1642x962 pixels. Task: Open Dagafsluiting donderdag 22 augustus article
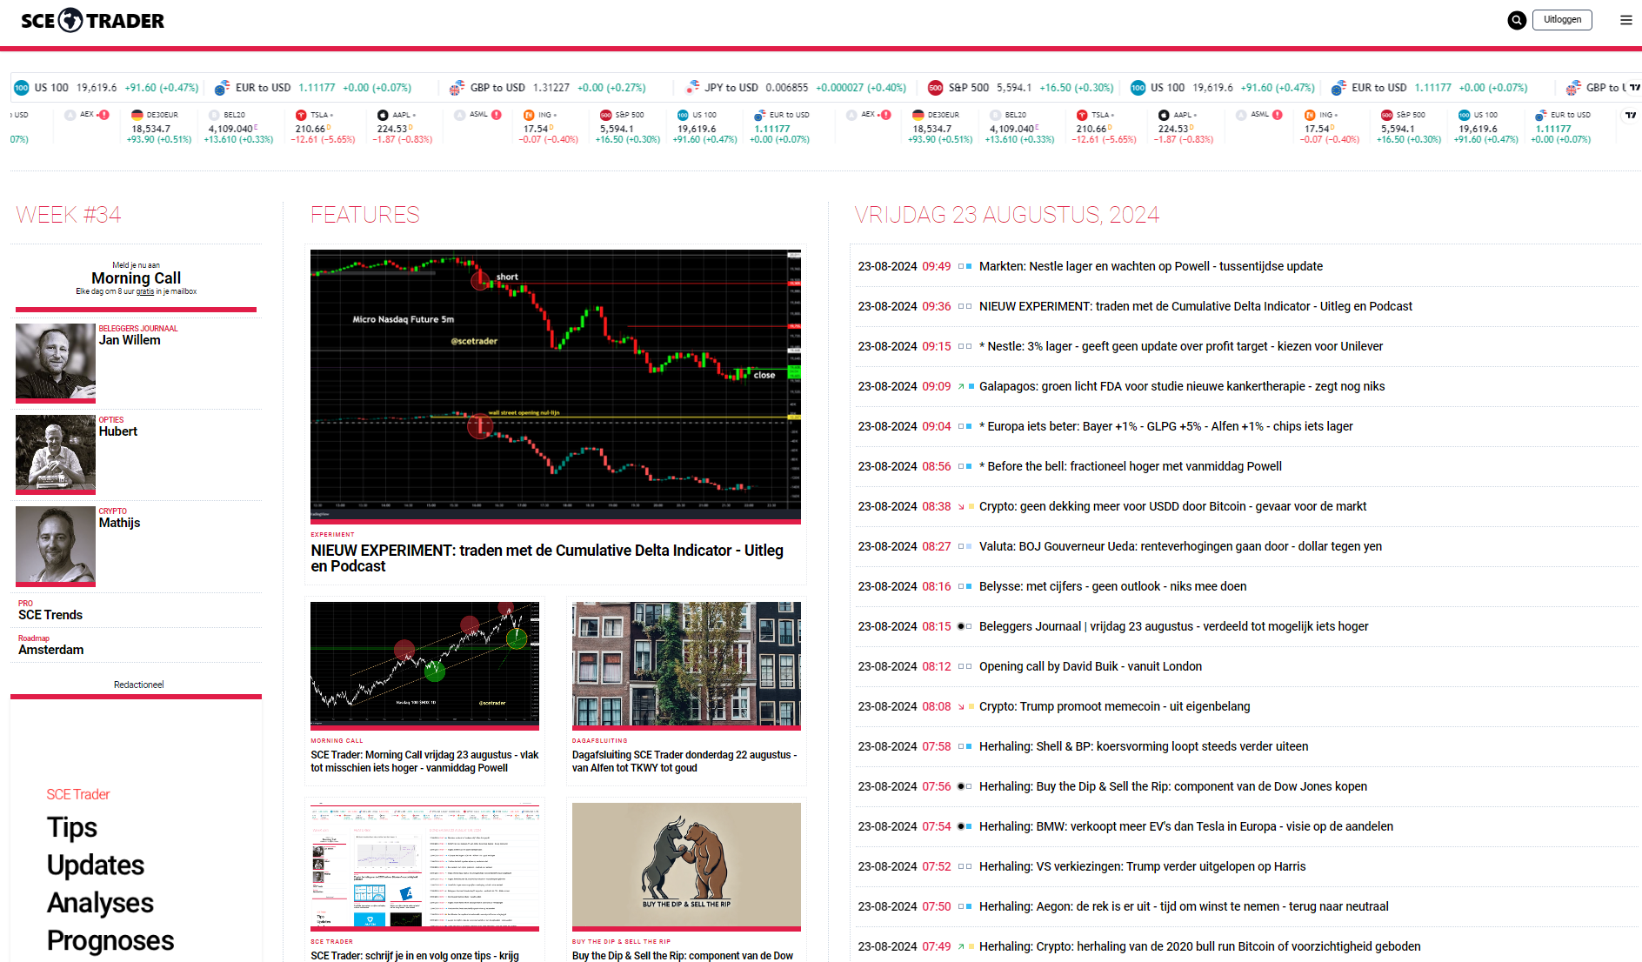click(684, 762)
